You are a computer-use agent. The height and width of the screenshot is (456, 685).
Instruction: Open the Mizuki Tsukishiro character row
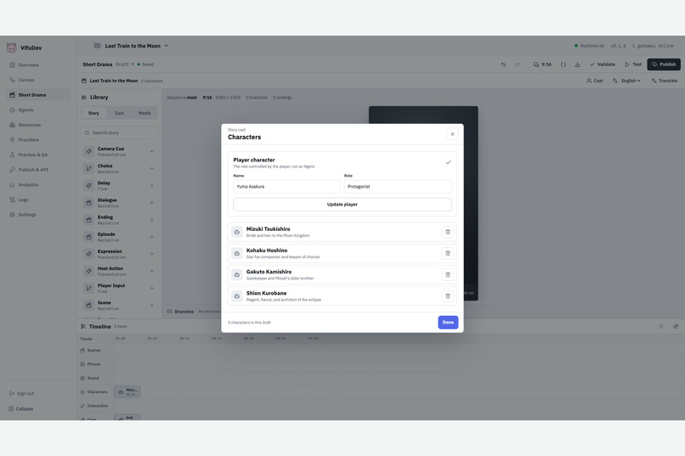(342, 232)
